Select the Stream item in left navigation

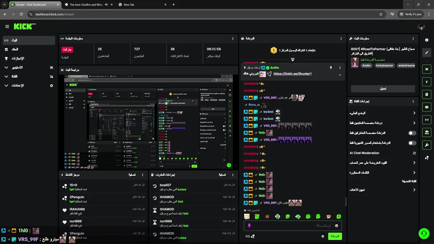(28, 40)
